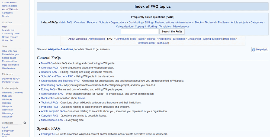Open Article subjects link in navbox
Image resolution: width=270 pixels, height=137 pixels.
pyautogui.click(x=240, y=22)
